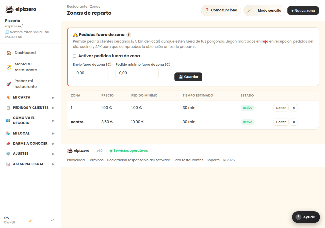
Task: Open Dashboard from the sidebar
Action: point(30,53)
